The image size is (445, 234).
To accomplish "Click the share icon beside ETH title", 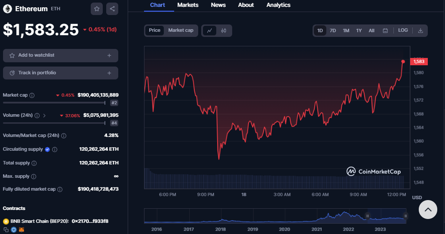I will (x=112, y=9).
